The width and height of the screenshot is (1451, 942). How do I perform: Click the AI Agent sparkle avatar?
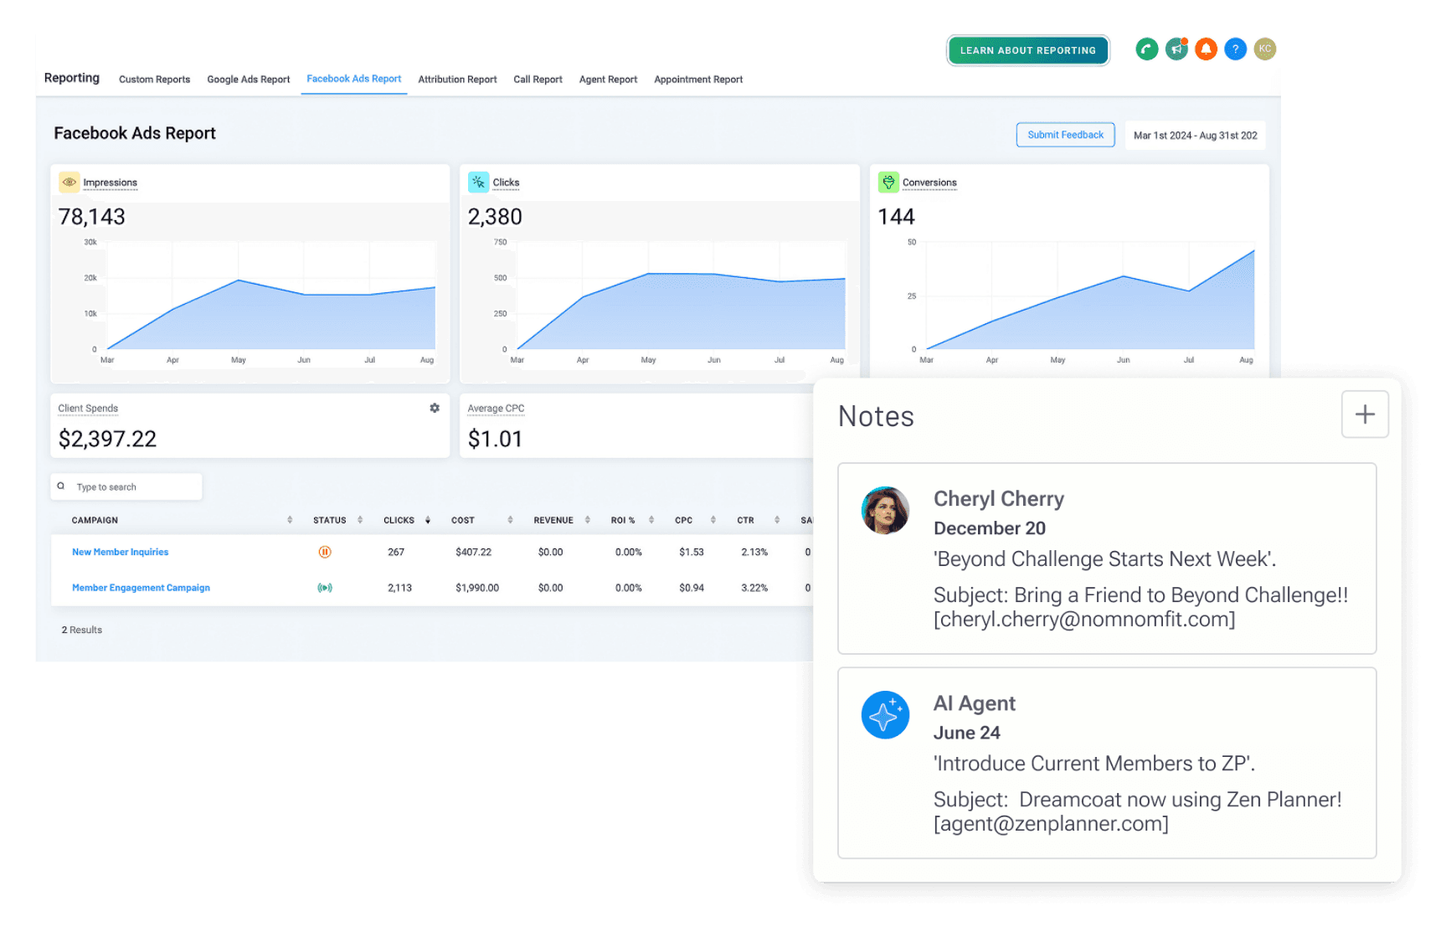[x=885, y=715]
